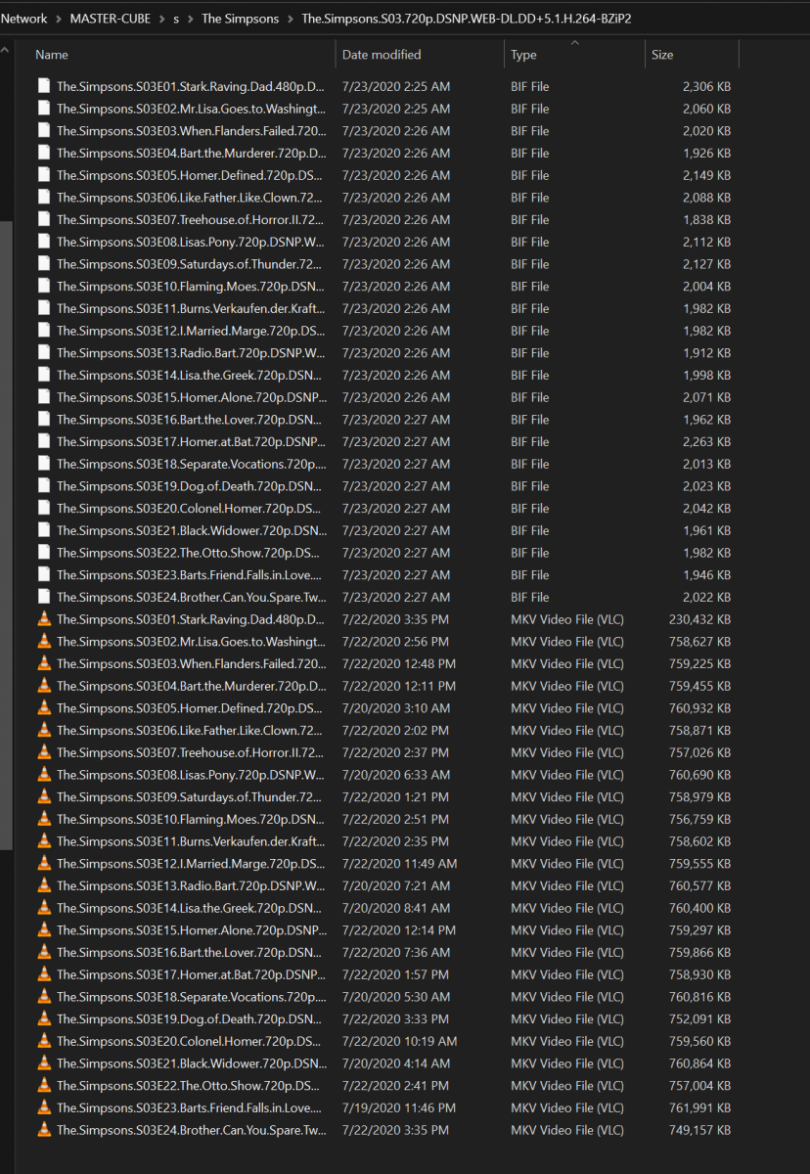The width and height of the screenshot is (810, 1174).
Task: Click the VLC cone icon for S03E12 I Married Marge MKV
Action: 44,863
